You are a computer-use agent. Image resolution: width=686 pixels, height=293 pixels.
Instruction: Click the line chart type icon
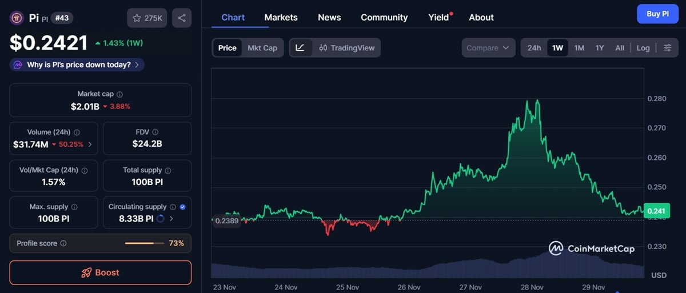pos(301,48)
